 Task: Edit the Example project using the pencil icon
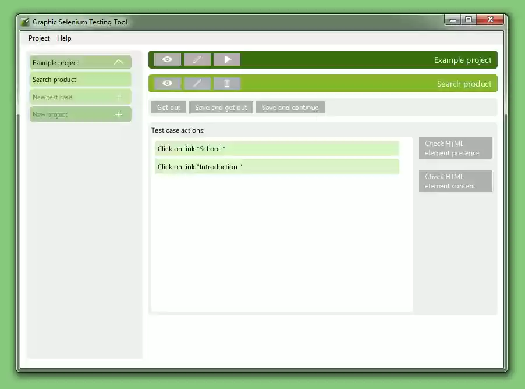[197, 59]
